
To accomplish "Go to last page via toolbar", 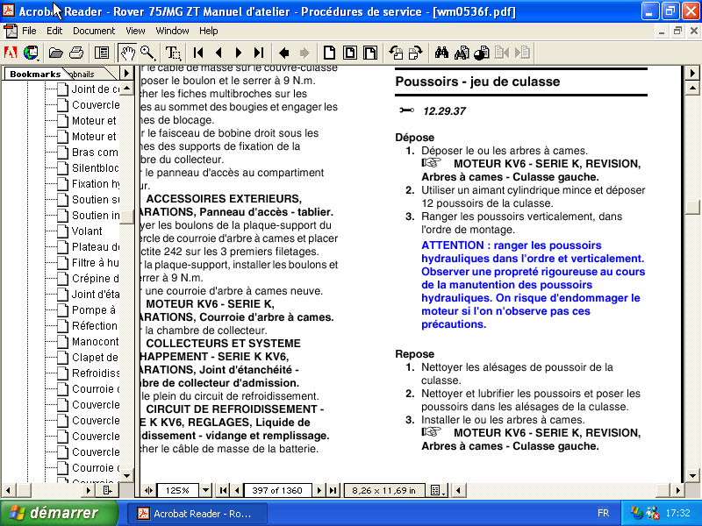I will click(x=258, y=53).
